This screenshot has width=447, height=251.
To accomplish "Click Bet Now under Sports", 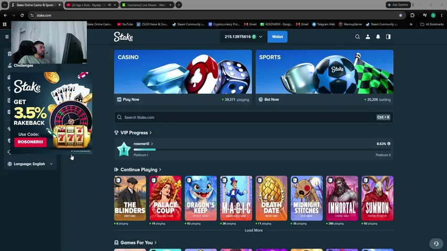I will pyautogui.click(x=269, y=99).
